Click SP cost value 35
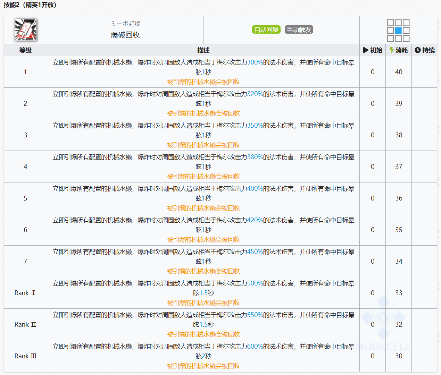 point(399,230)
